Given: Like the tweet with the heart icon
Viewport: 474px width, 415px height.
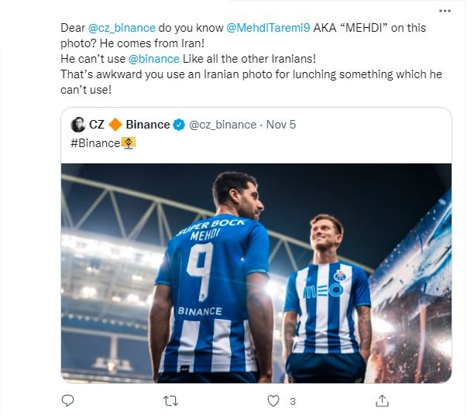Looking at the screenshot, I should coord(273,400).
